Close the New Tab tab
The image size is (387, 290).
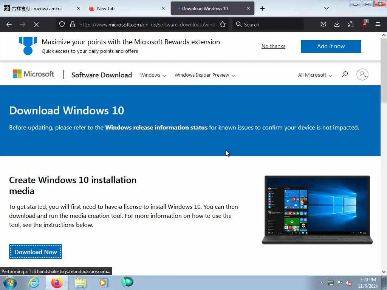point(163,8)
